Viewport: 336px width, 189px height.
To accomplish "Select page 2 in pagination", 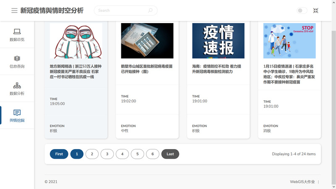I will [x=92, y=154].
